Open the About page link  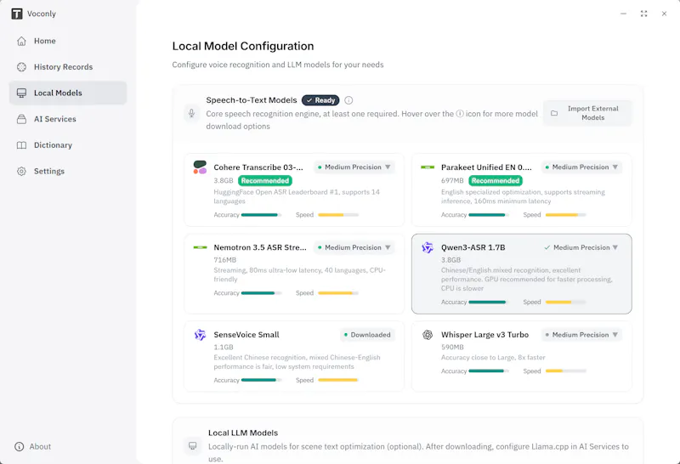pos(33,446)
